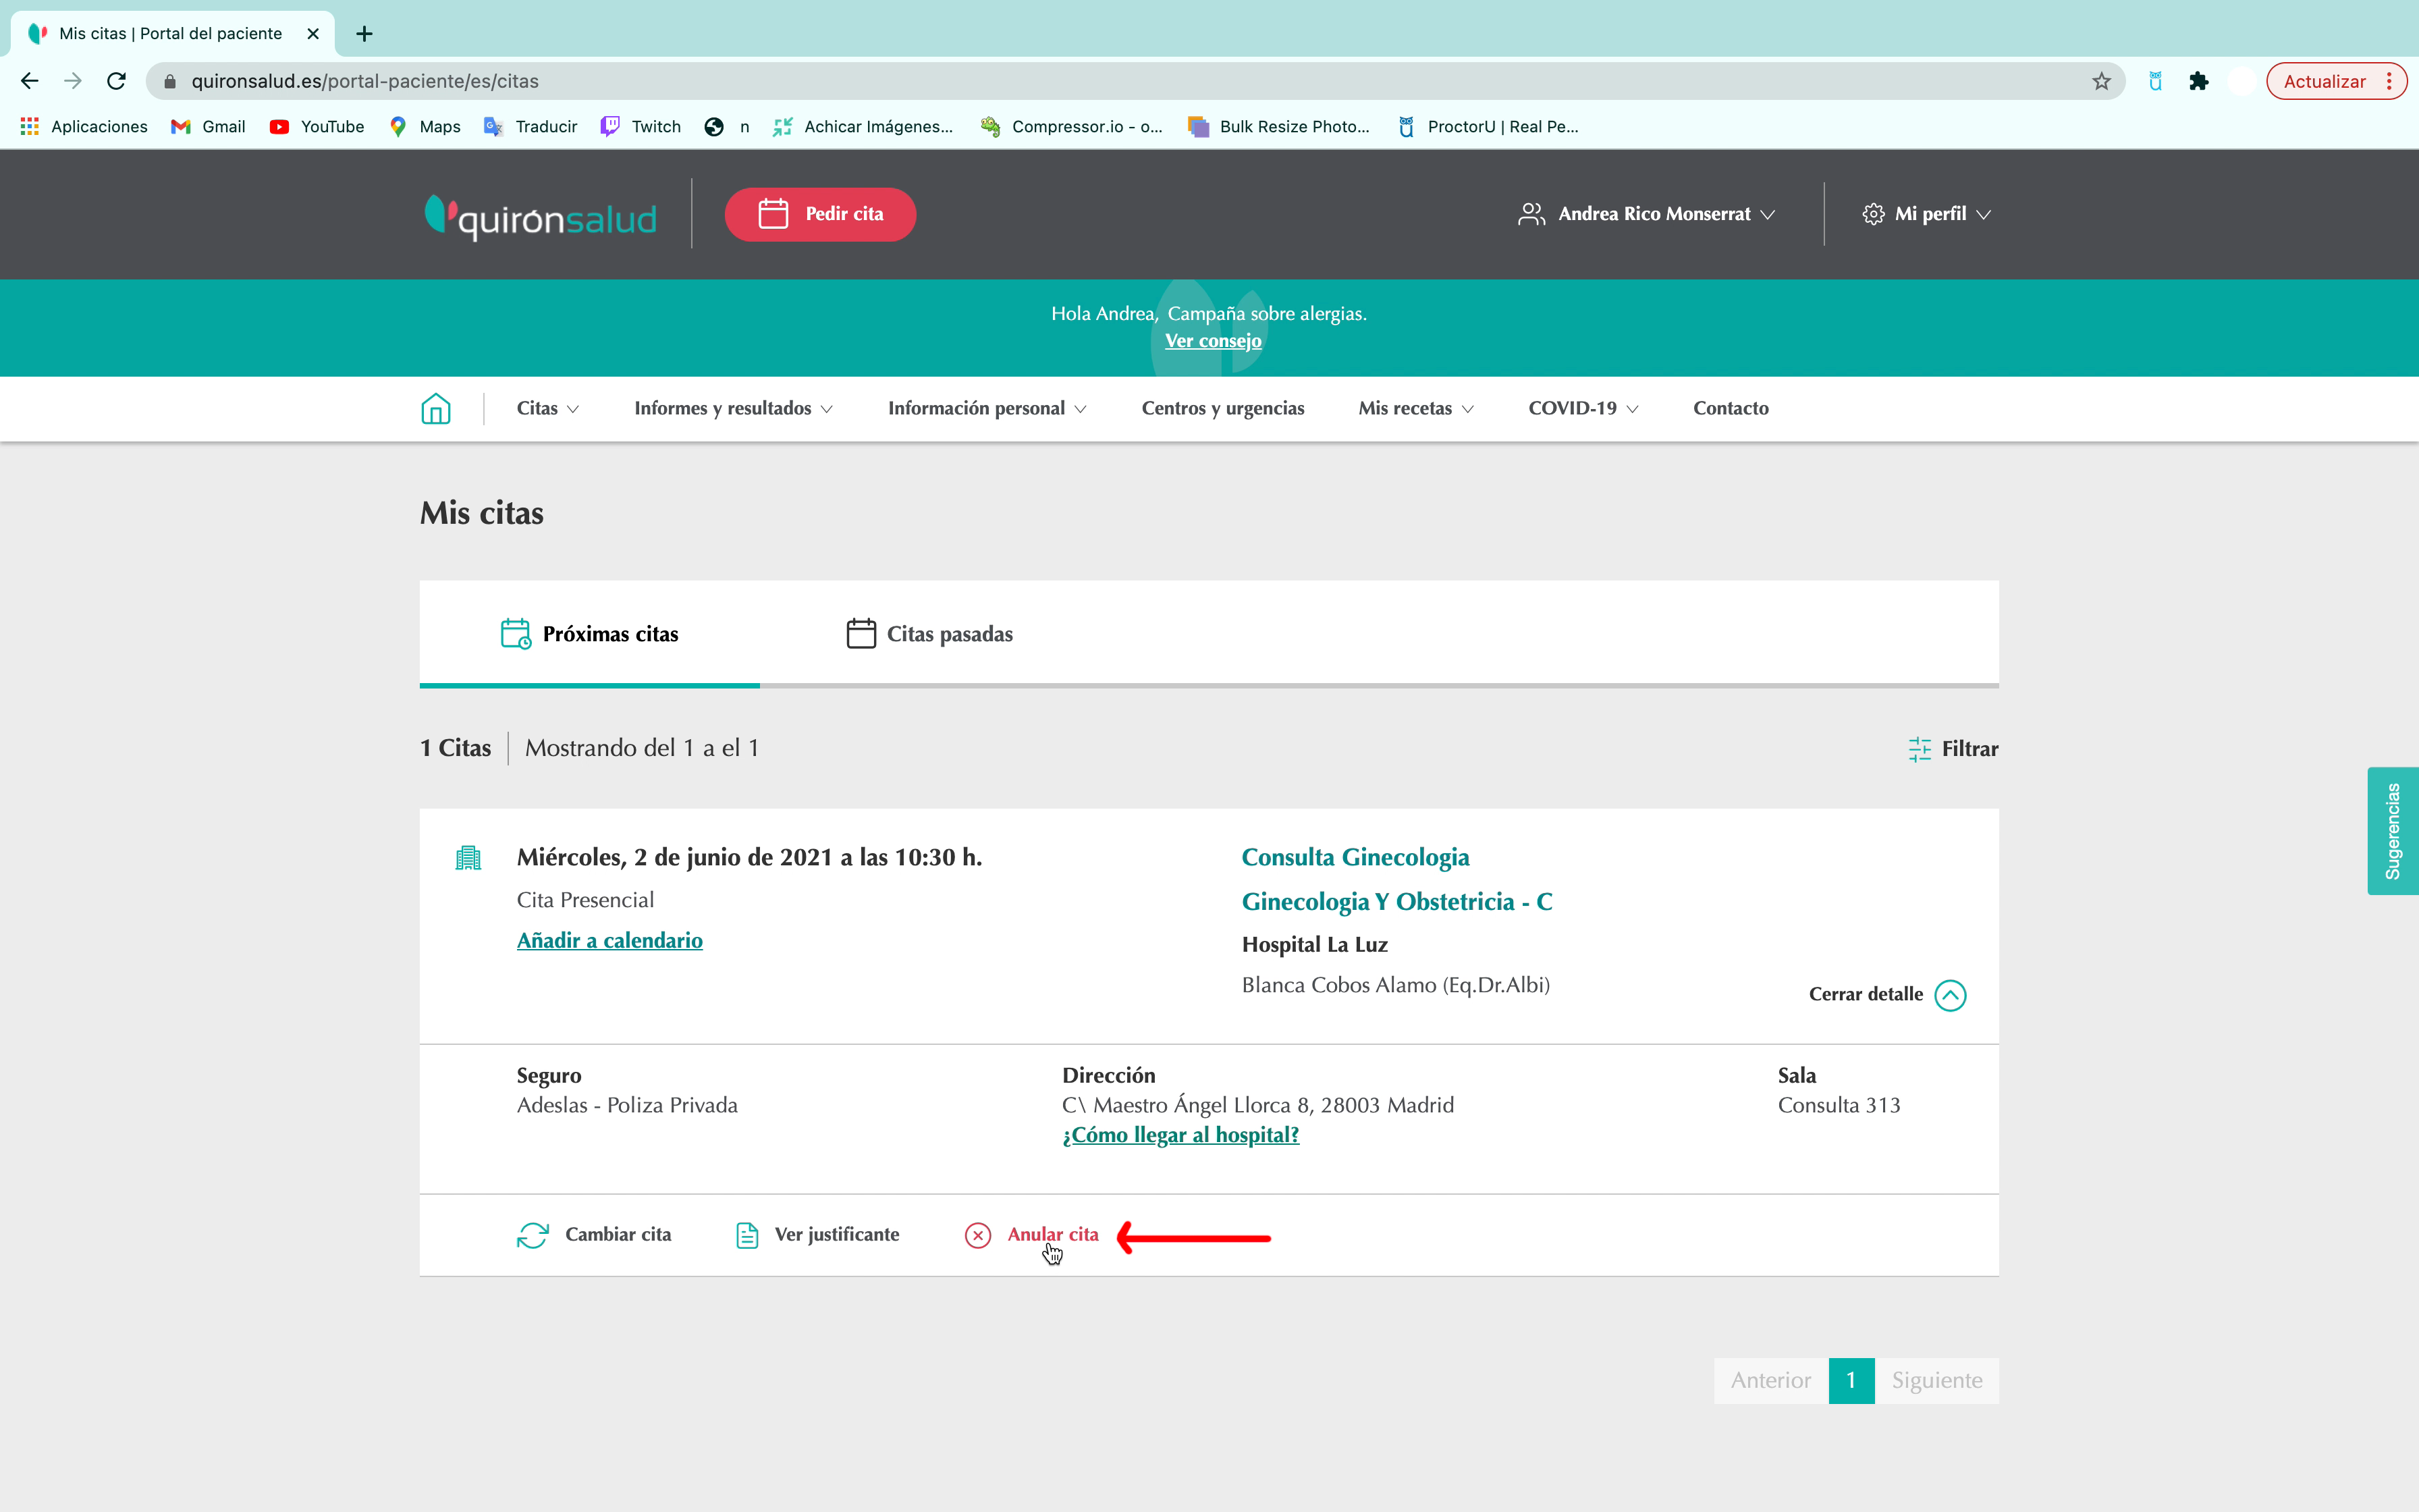Switch to the Citas pasadas tab
Screen dimensions: 2419x1512
(x=929, y=634)
